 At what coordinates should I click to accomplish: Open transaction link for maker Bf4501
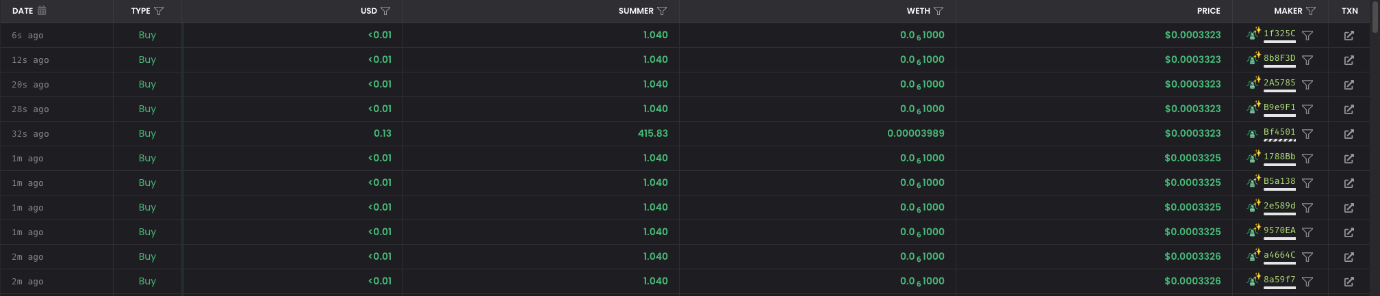coord(1349,134)
